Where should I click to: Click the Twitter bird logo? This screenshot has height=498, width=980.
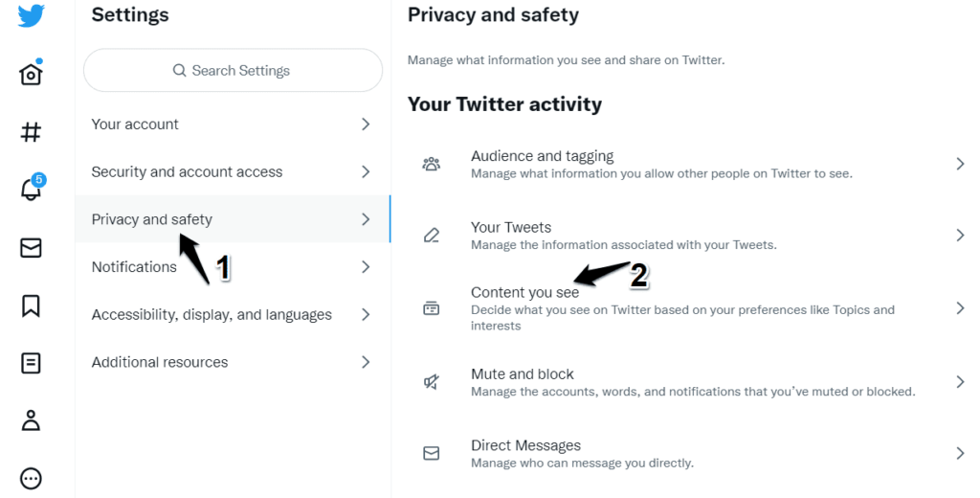click(31, 15)
